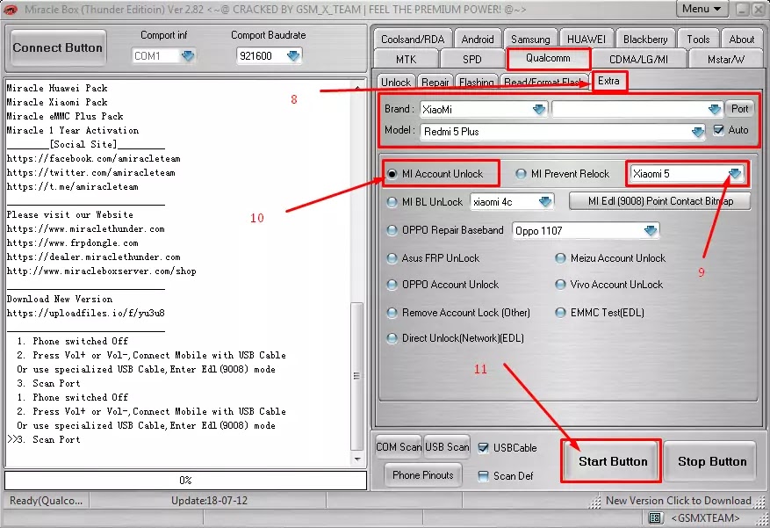Select Asus FRP UnLock radio option

pos(392,258)
